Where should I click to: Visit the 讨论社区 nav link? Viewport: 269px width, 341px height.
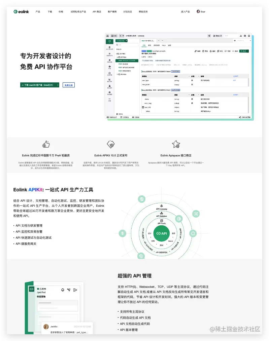(x=128, y=12)
